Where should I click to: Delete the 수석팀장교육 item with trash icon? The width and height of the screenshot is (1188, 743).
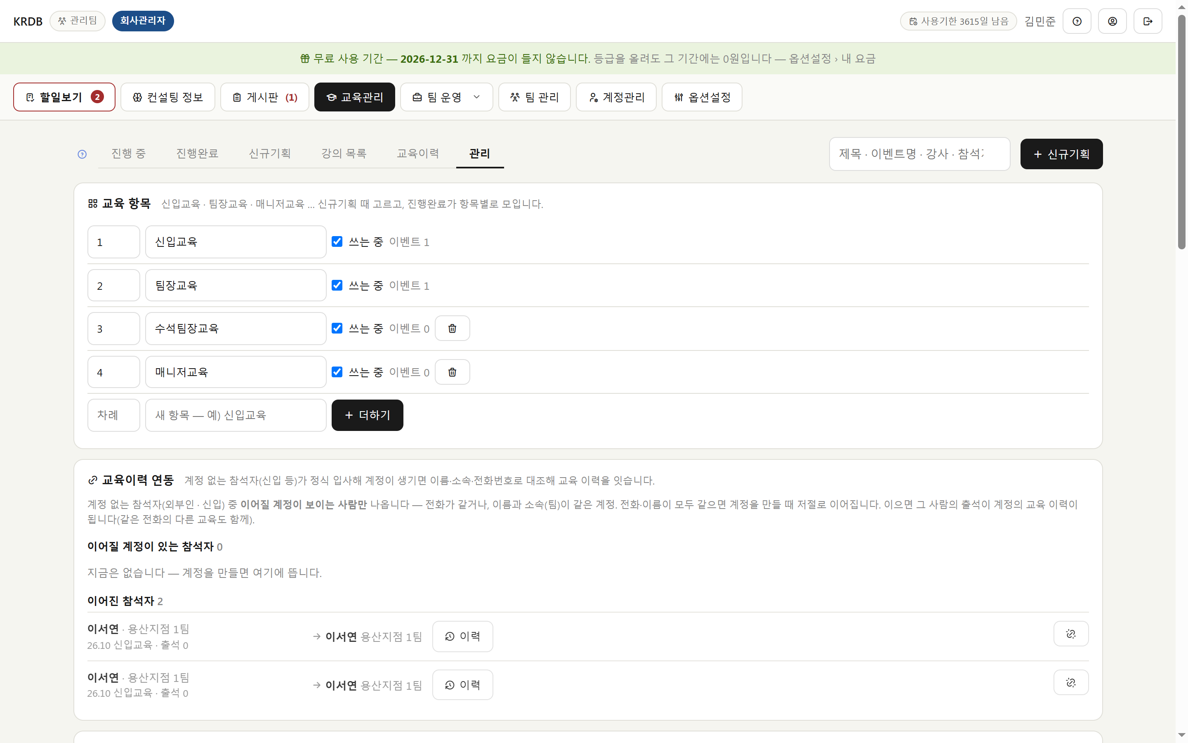[x=452, y=328]
